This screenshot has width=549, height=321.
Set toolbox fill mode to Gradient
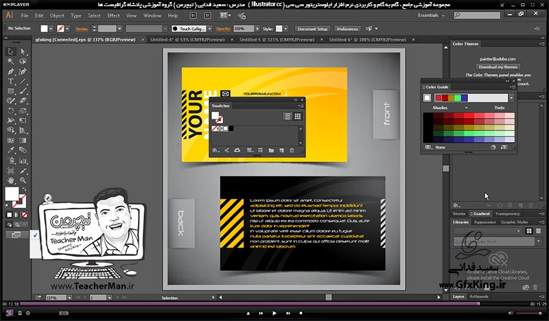[16, 215]
